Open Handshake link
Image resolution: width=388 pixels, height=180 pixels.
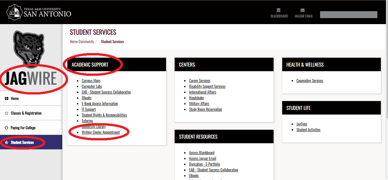pos(196,98)
